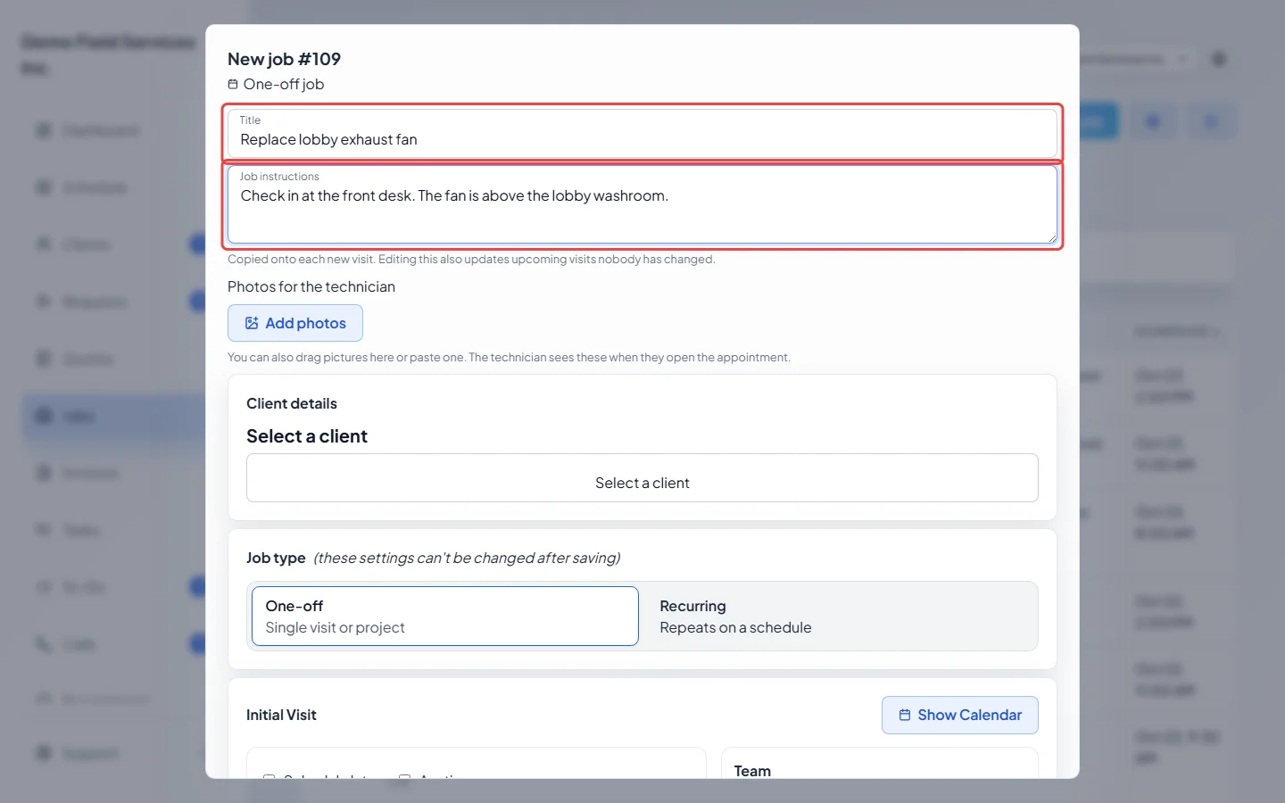Click the 'Photos for the technician' label
The height and width of the screenshot is (803, 1285).
(x=311, y=286)
